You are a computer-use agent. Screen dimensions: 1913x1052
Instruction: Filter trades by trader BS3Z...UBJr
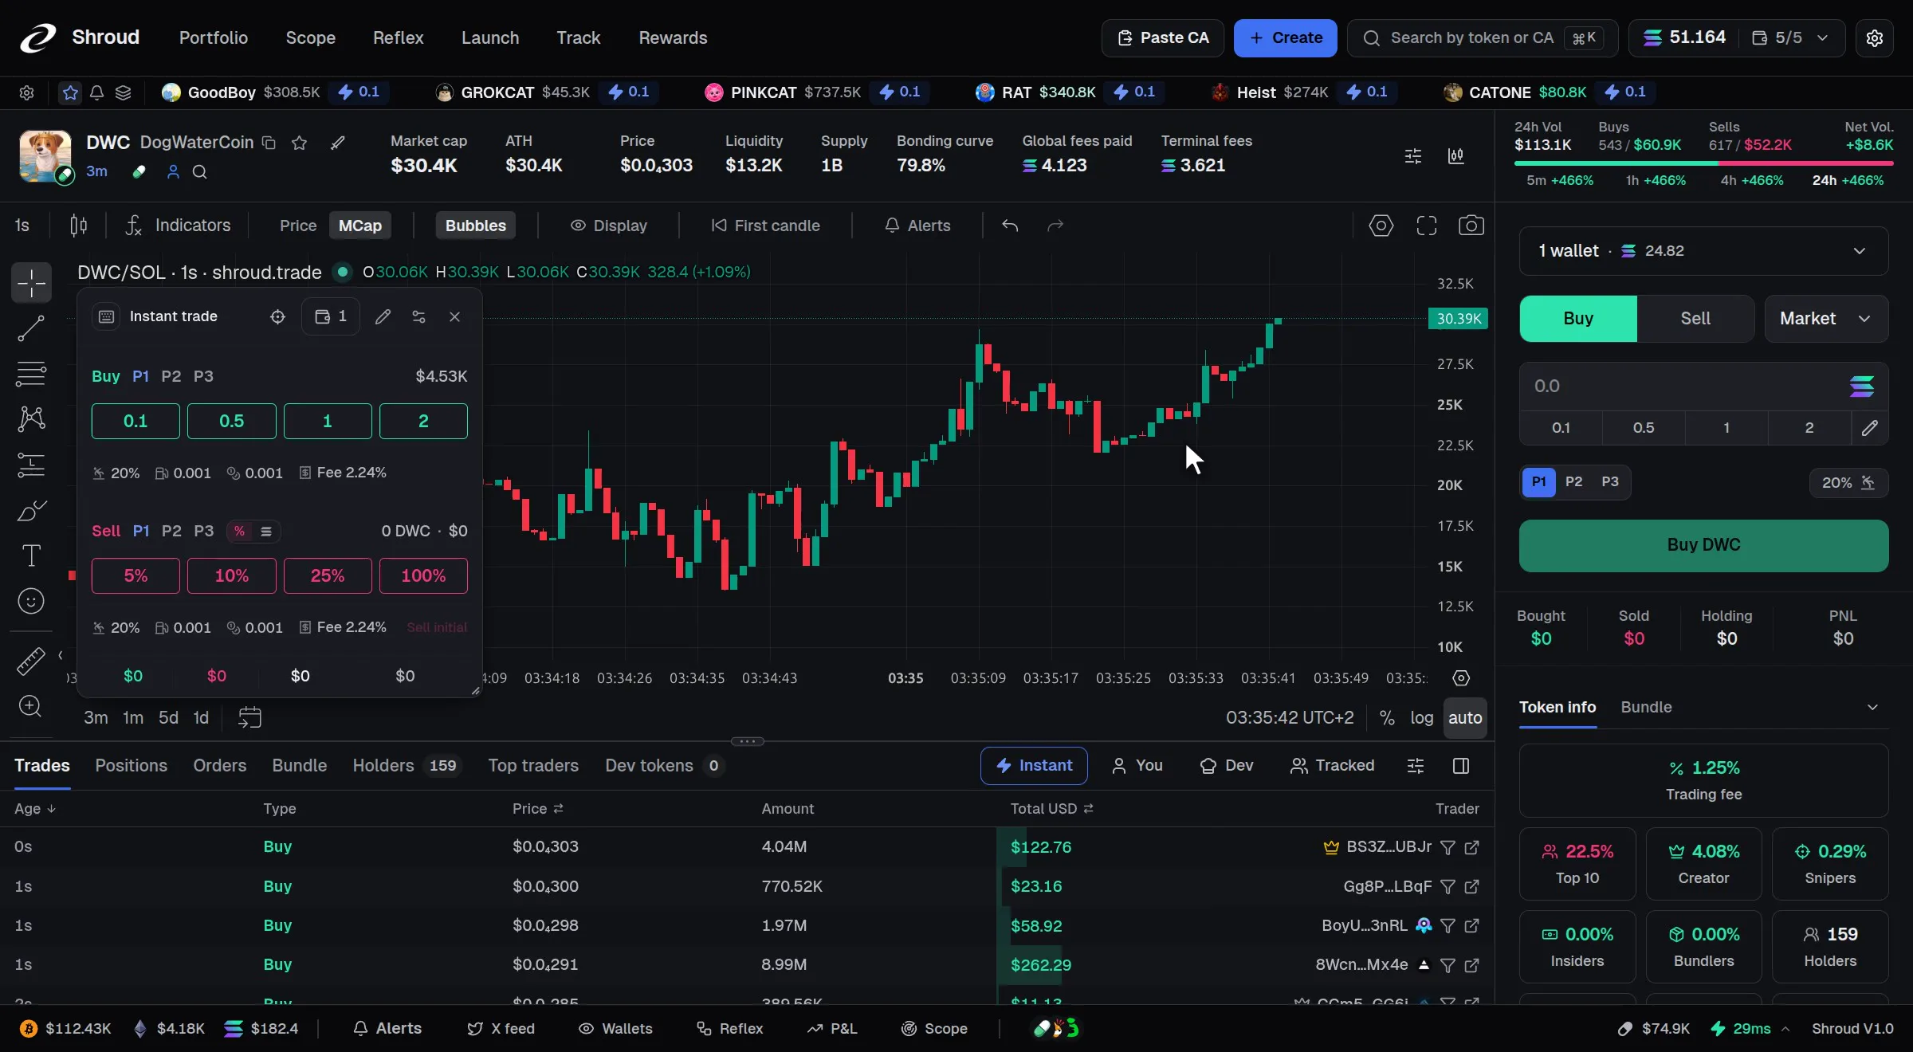1448,846
